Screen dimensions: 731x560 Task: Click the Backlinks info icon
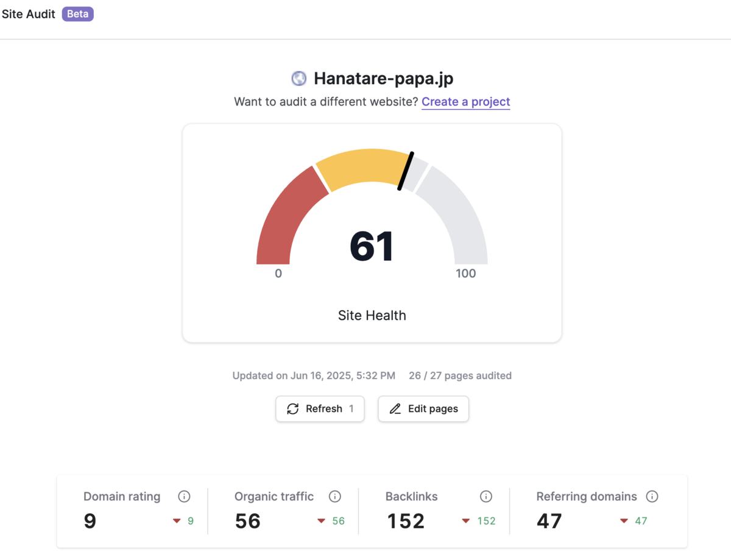click(486, 497)
